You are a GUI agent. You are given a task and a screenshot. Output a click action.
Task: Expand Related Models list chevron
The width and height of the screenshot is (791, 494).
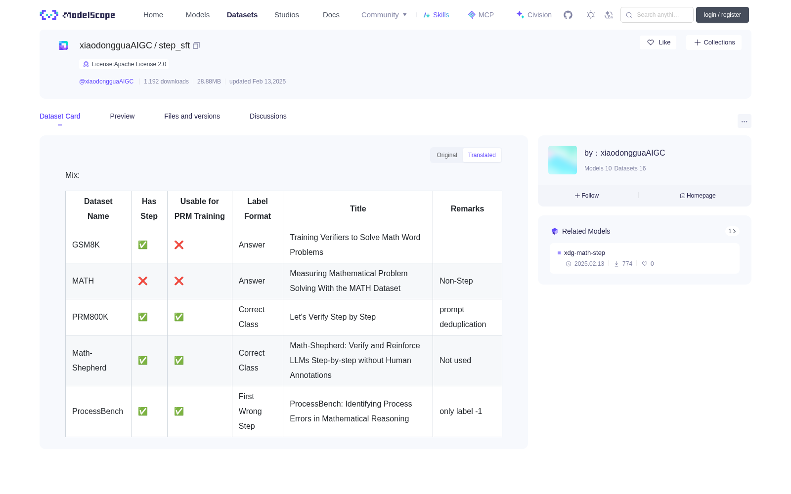tap(732, 231)
